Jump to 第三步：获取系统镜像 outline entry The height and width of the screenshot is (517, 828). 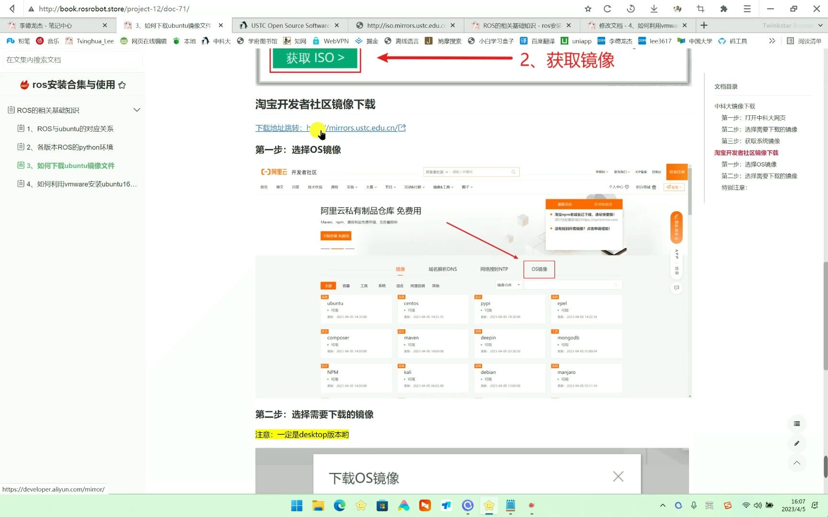[750, 141]
